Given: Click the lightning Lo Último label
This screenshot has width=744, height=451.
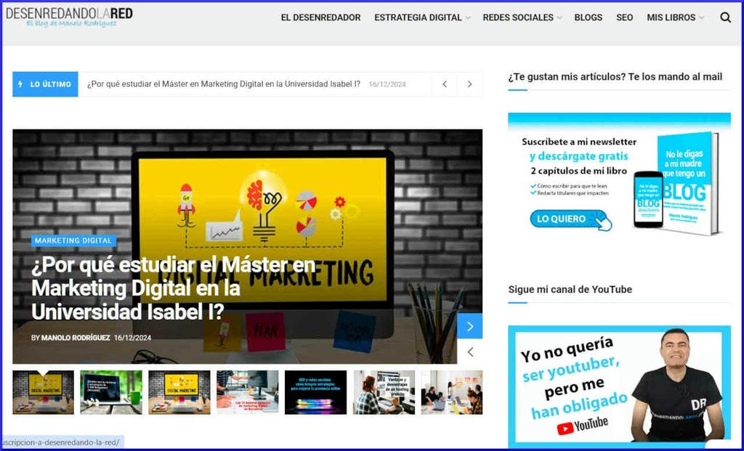Looking at the screenshot, I should click(45, 84).
